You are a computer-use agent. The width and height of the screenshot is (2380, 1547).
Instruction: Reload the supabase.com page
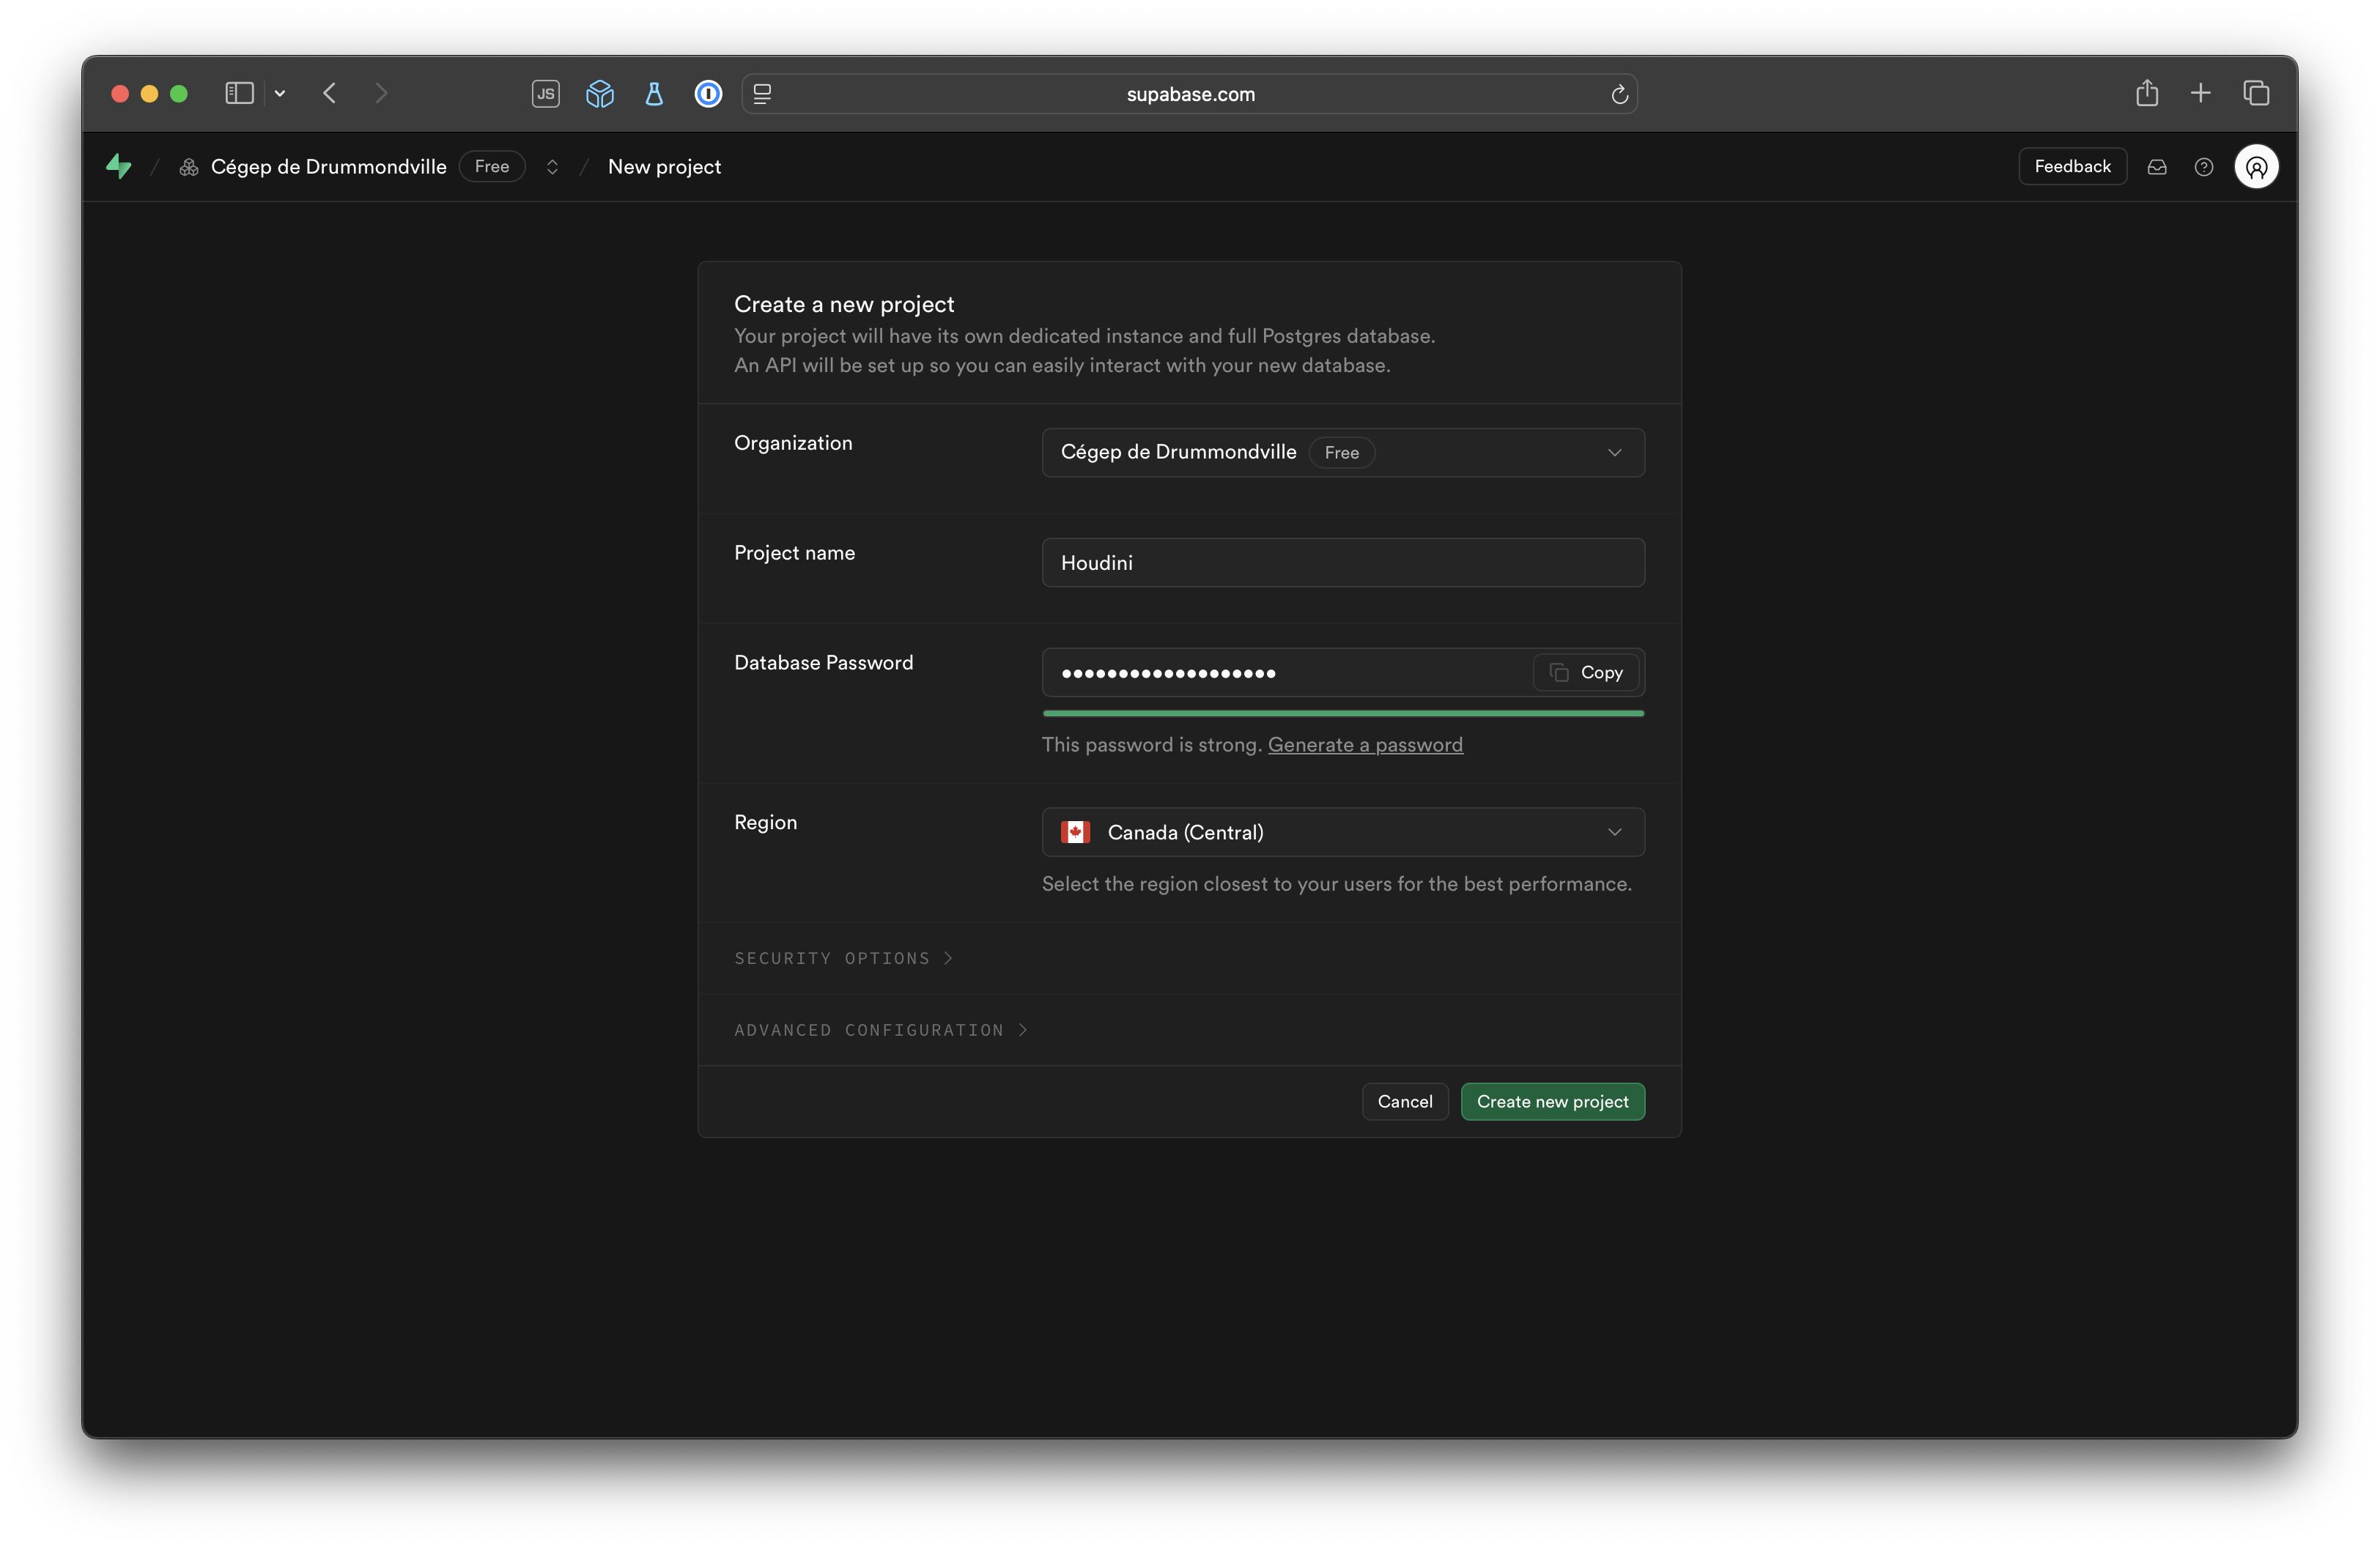coord(1619,94)
